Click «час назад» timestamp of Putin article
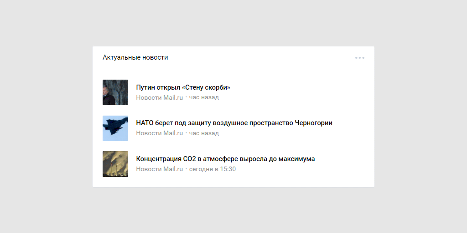The height and width of the screenshot is (233, 467). tap(204, 97)
